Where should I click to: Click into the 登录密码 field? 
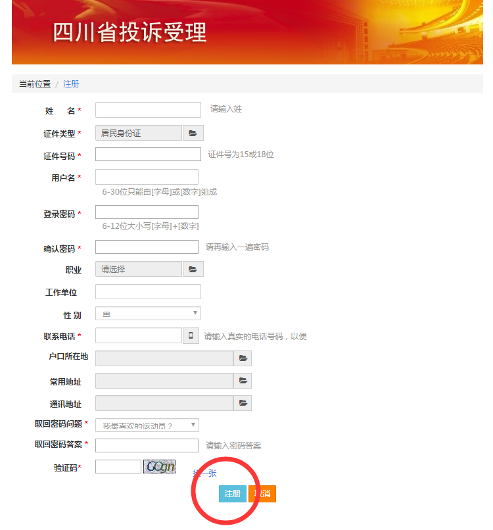coord(147,212)
